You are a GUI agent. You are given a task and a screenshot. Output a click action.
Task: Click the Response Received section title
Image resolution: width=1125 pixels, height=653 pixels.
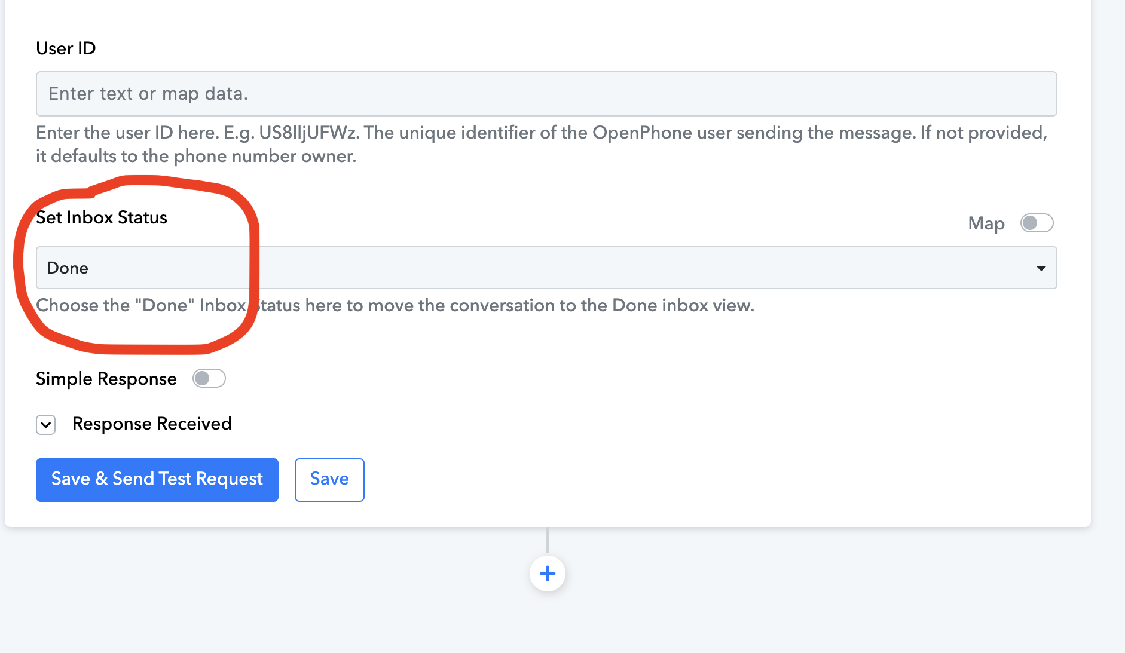[152, 424]
